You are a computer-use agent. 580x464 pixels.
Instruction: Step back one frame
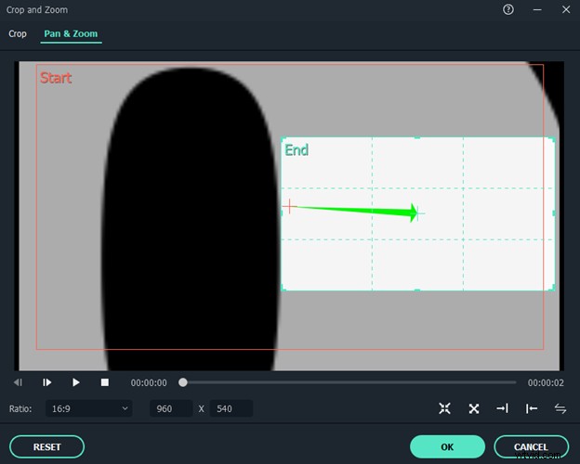(18, 382)
